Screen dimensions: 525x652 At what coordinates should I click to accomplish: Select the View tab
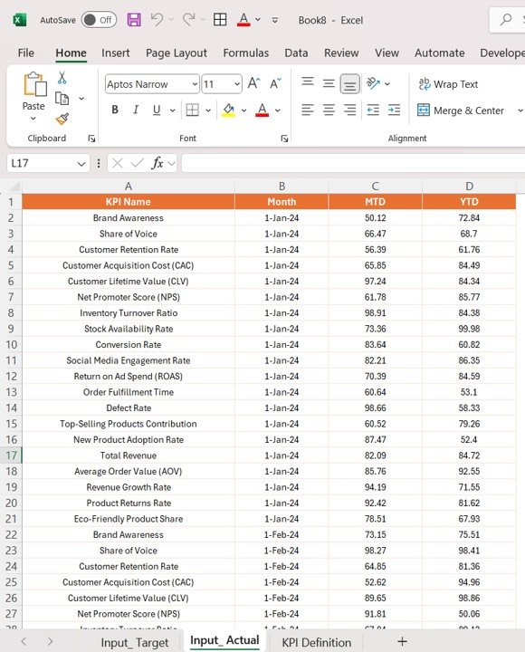(x=387, y=53)
